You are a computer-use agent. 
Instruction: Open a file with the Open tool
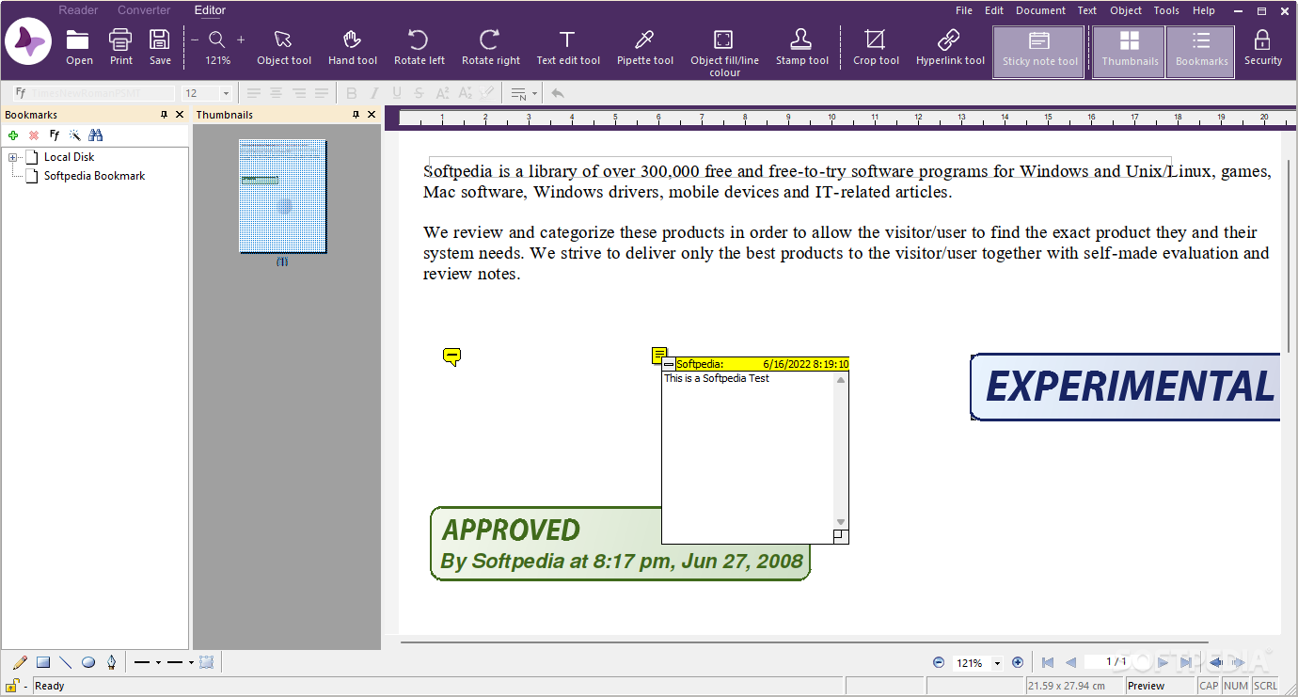coord(78,47)
